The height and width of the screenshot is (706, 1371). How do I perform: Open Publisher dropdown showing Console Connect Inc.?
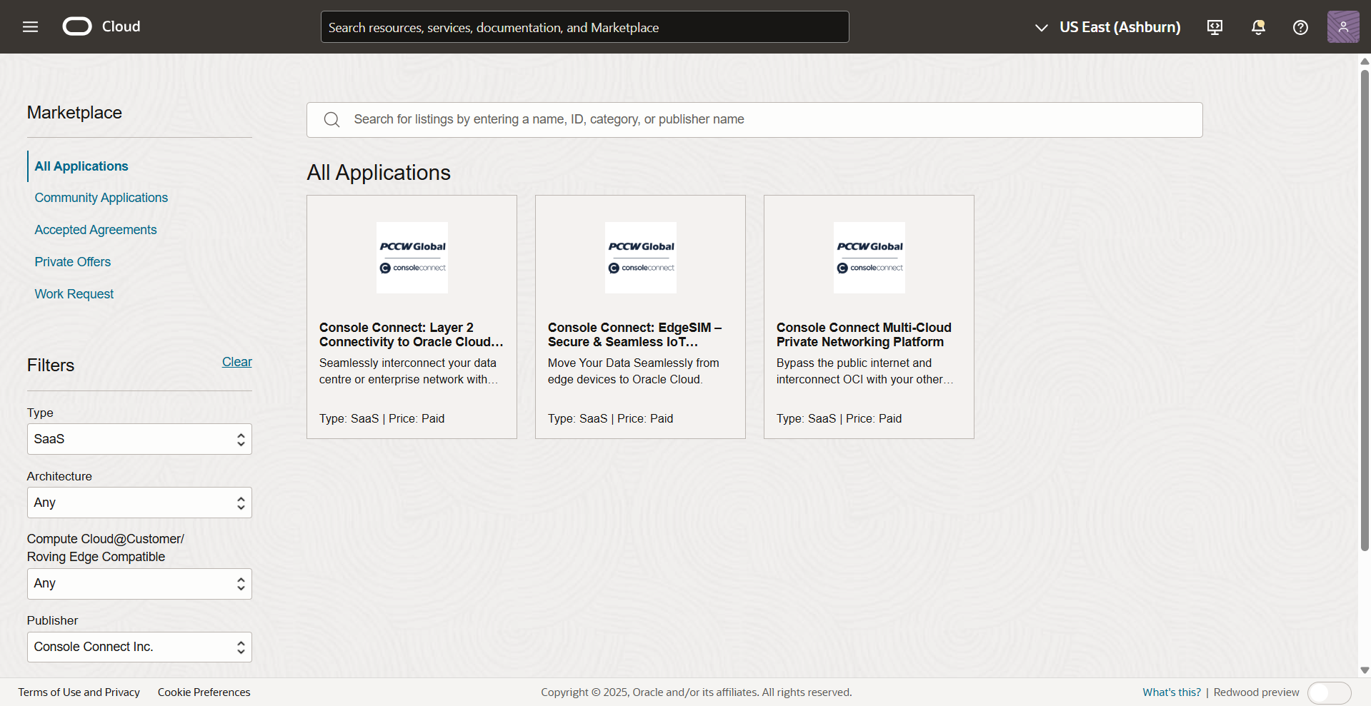139,647
